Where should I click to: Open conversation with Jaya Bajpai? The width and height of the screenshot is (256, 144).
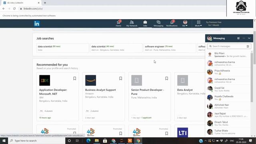point(228,115)
